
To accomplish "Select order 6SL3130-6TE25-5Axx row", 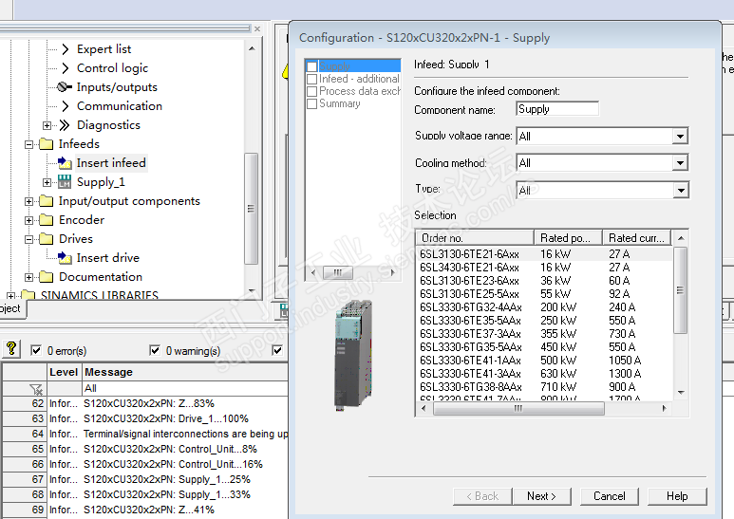I will coord(544,293).
